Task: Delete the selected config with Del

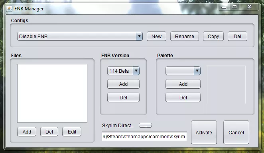Action: pyautogui.click(x=237, y=36)
